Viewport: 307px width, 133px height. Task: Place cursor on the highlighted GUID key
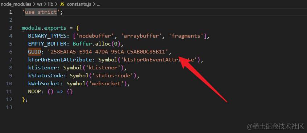pos(34,52)
